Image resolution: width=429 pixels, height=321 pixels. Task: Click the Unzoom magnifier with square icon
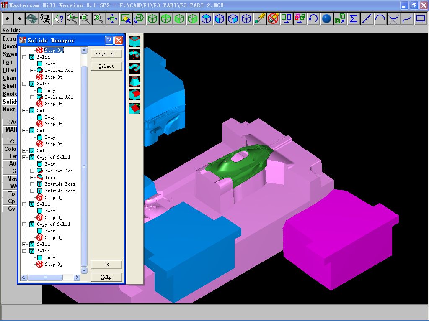coord(85,19)
